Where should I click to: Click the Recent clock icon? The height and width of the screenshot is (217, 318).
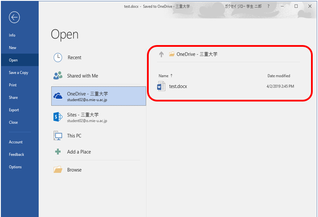(x=58, y=58)
